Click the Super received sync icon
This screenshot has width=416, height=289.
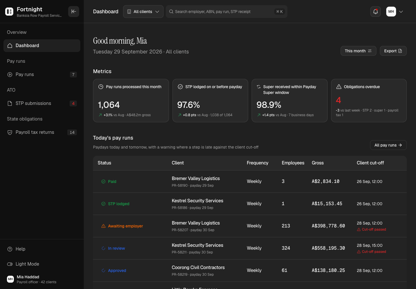[259, 87]
